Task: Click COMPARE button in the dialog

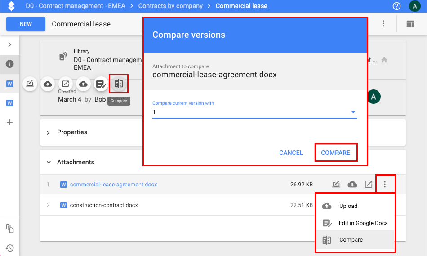Action: click(335, 153)
